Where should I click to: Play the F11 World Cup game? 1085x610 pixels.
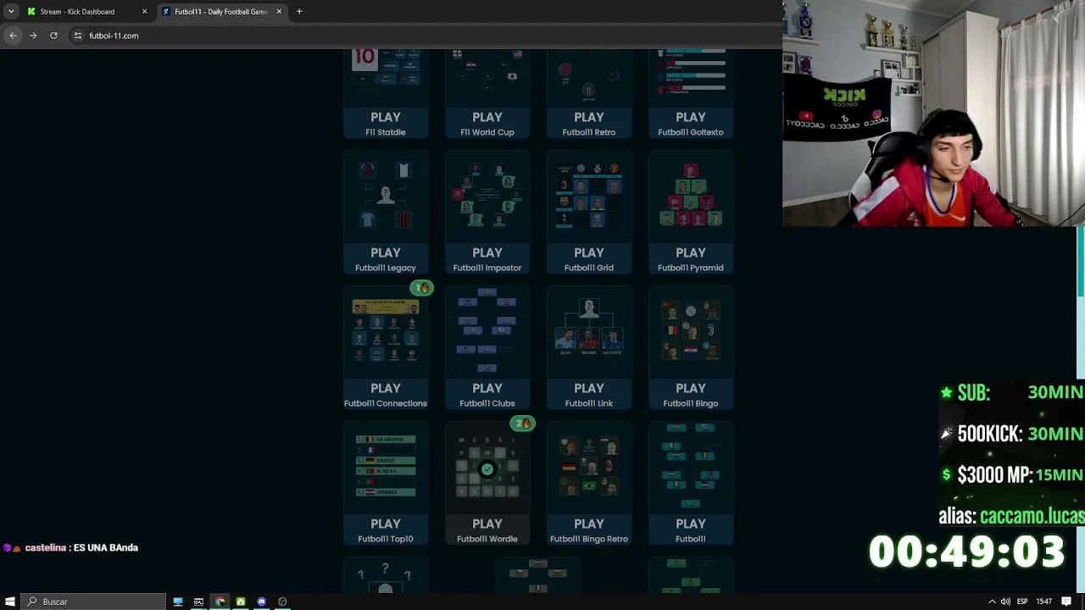tap(487, 118)
